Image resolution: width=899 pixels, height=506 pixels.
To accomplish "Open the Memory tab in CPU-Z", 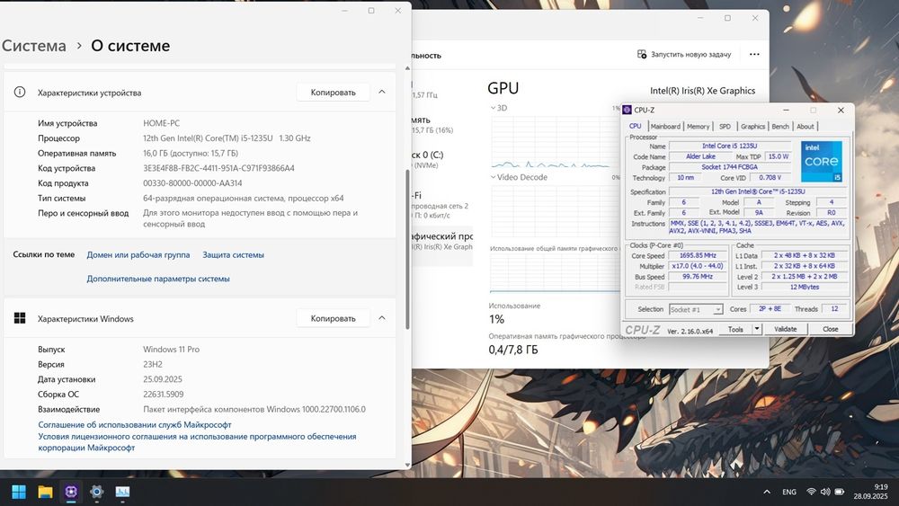I will [698, 127].
